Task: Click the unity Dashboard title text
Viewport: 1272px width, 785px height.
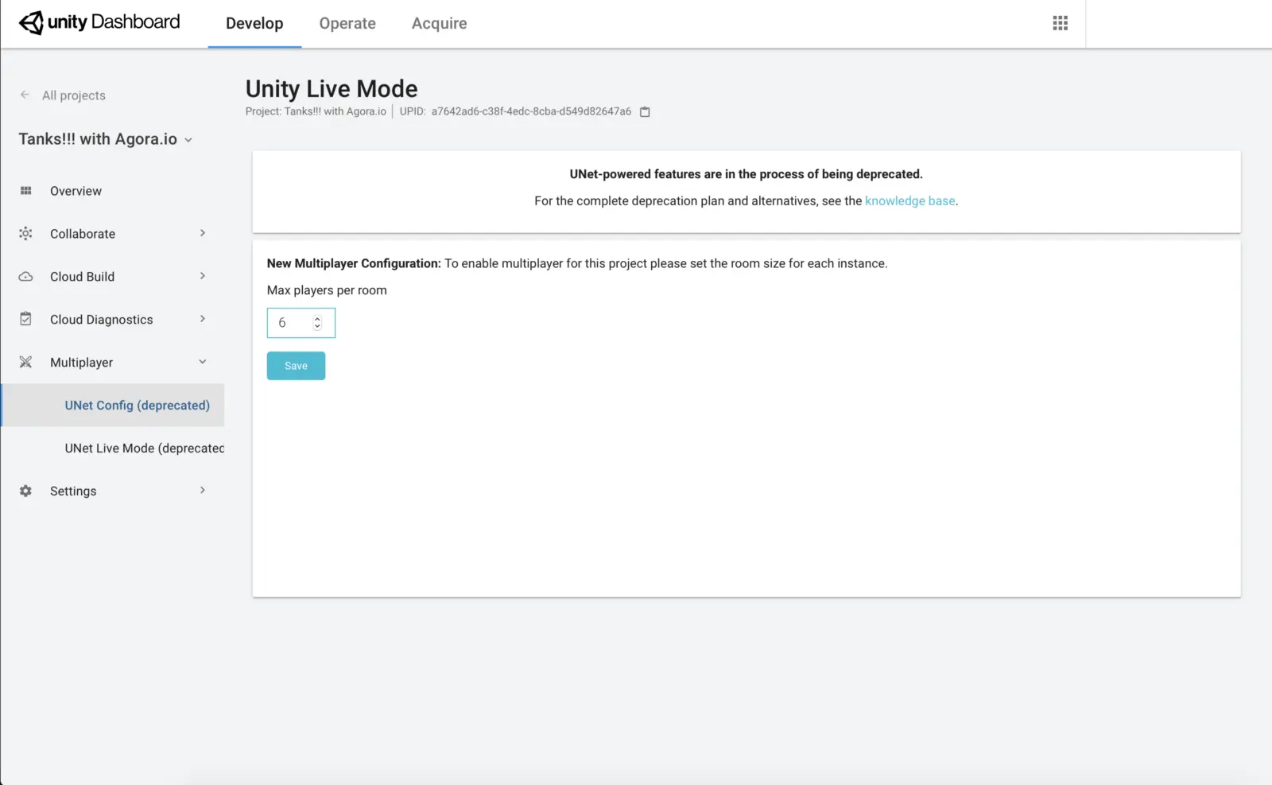Action: click(x=114, y=22)
